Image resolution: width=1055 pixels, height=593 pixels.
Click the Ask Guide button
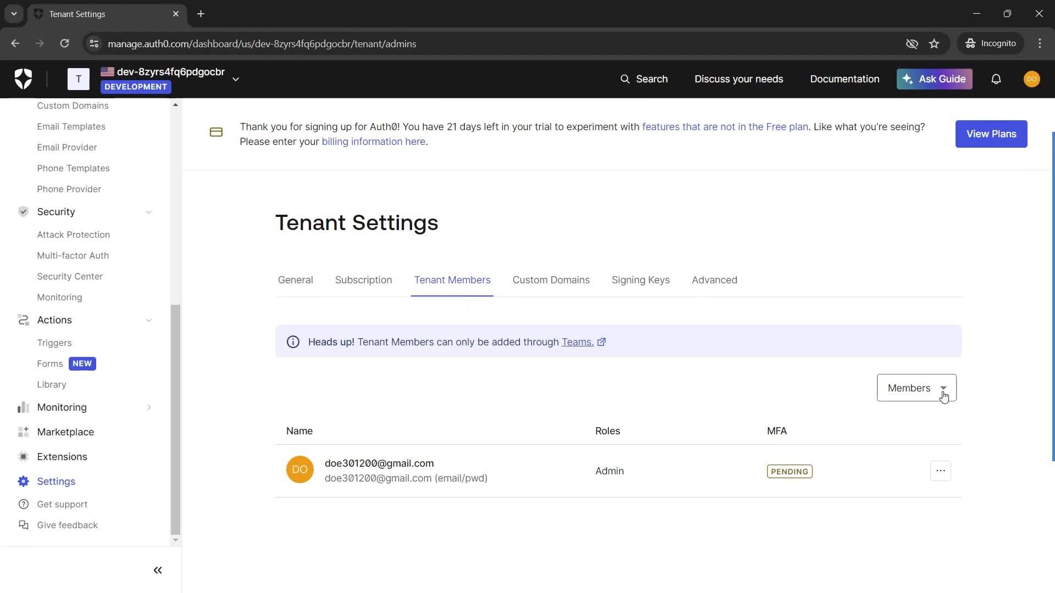(934, 79)
